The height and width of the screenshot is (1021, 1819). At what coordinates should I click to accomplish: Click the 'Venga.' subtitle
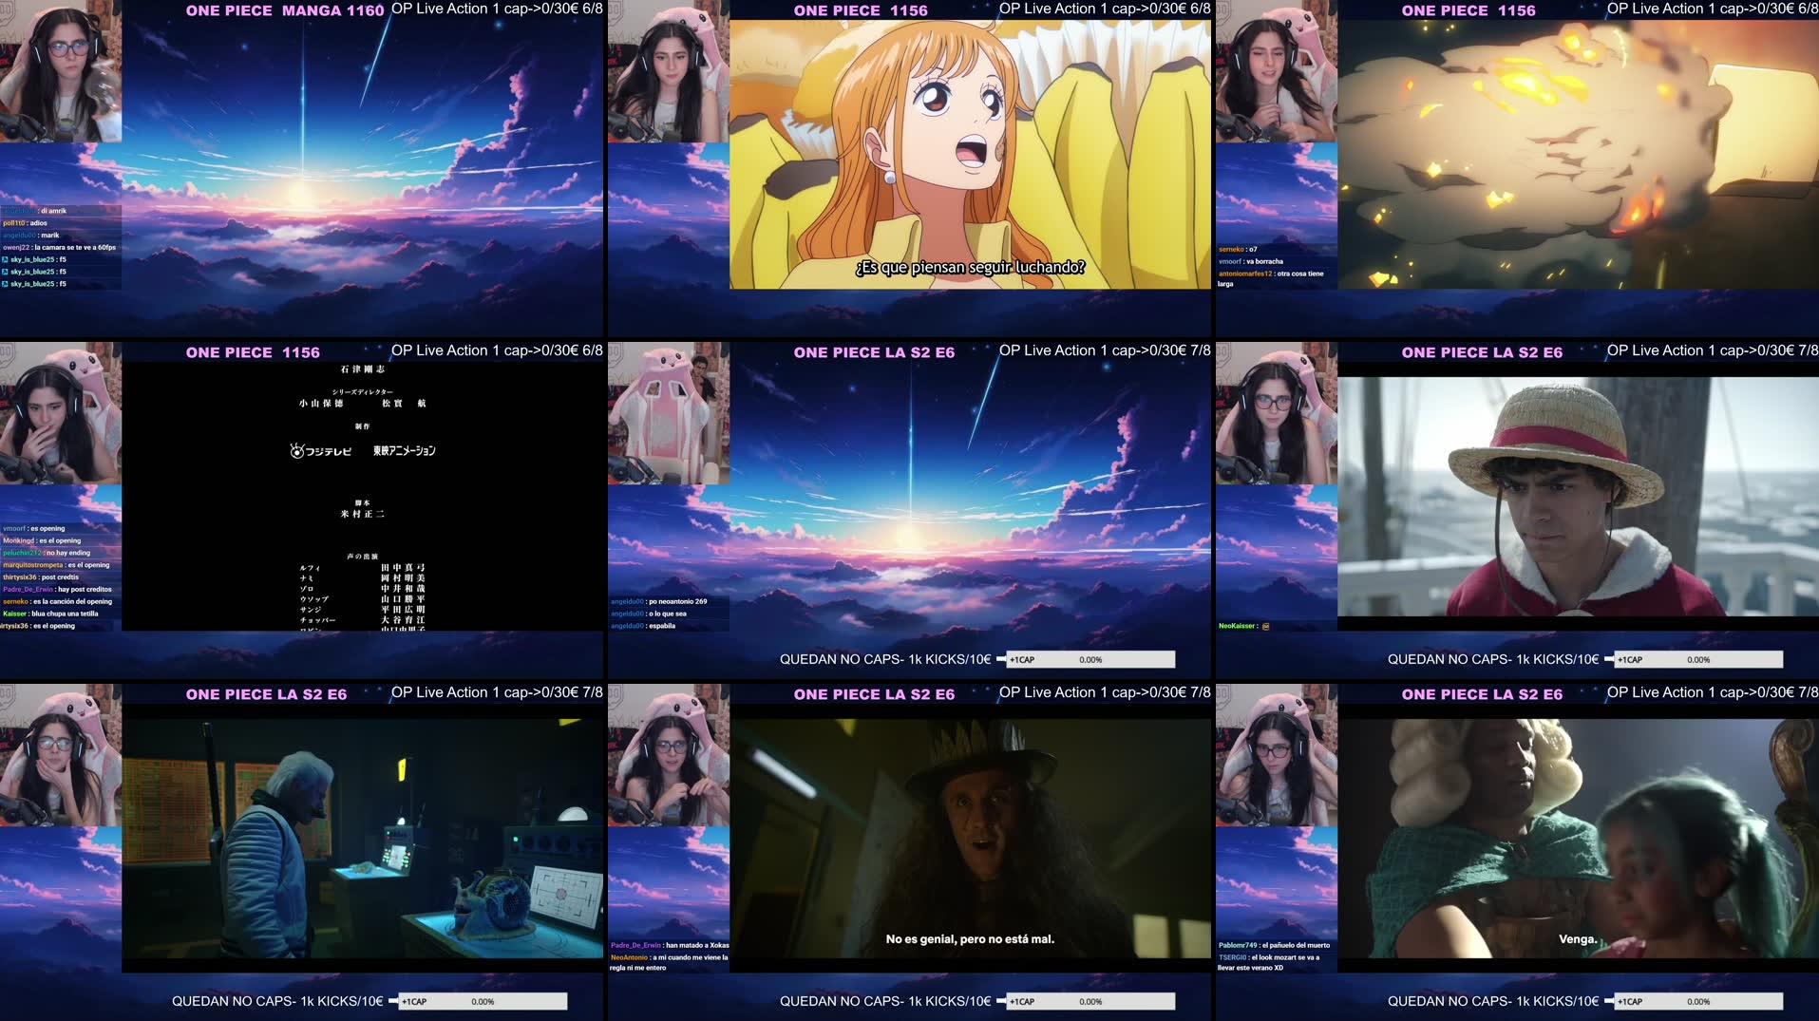click(1578, 939)
